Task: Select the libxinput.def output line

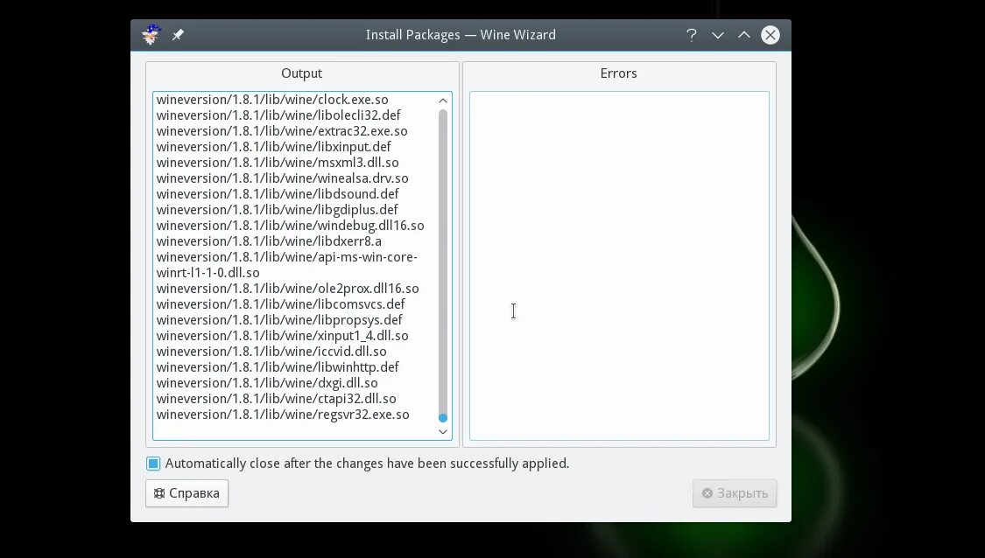Action: pyautogui.click(x=273, y=147)
